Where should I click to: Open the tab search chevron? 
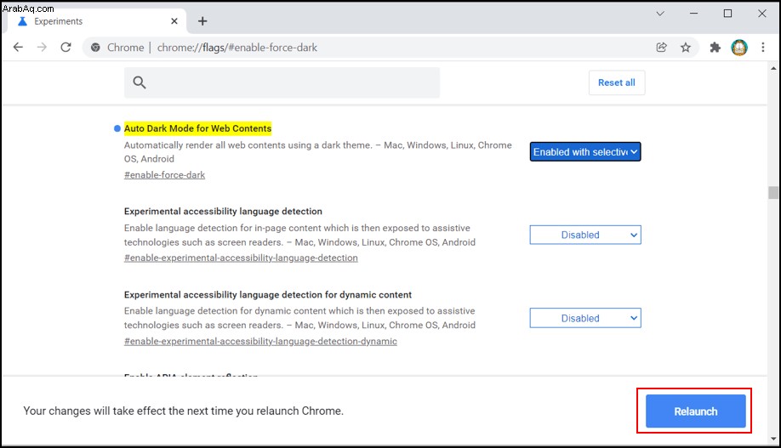coord(660,14)
